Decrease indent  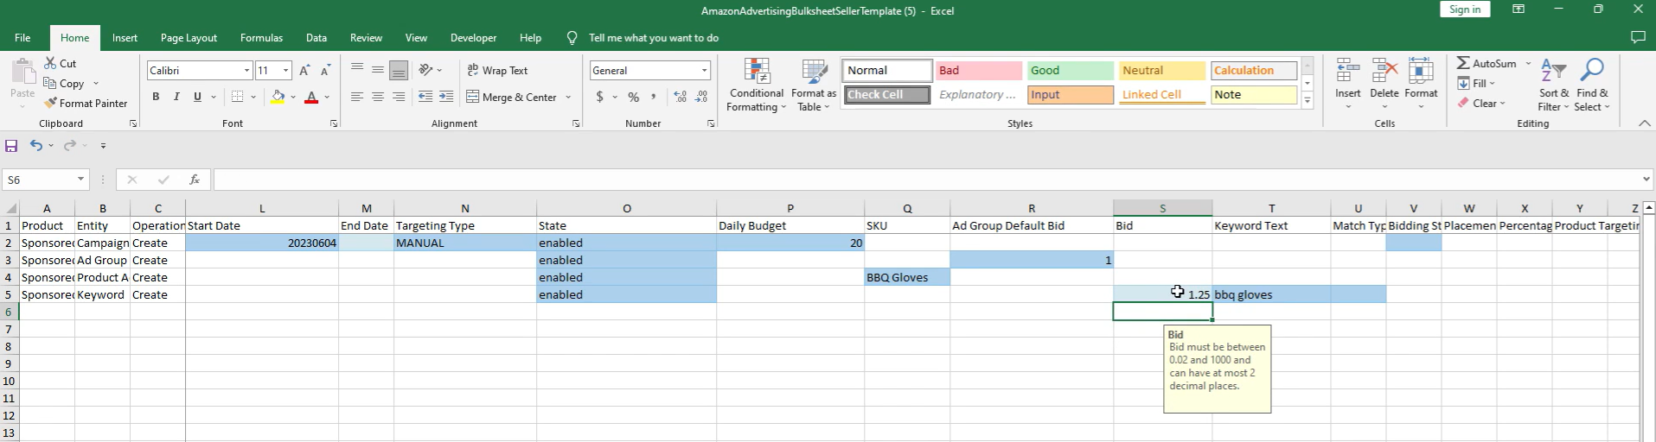point(425,97)
